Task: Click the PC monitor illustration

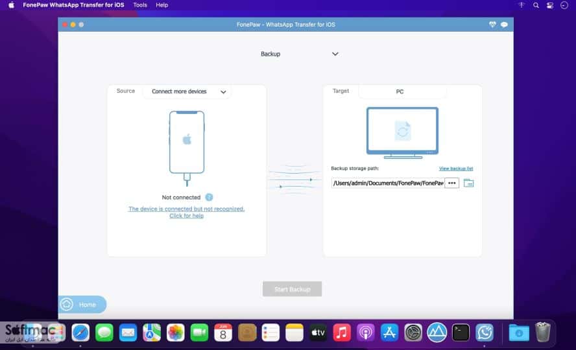Action: point(402,132)
